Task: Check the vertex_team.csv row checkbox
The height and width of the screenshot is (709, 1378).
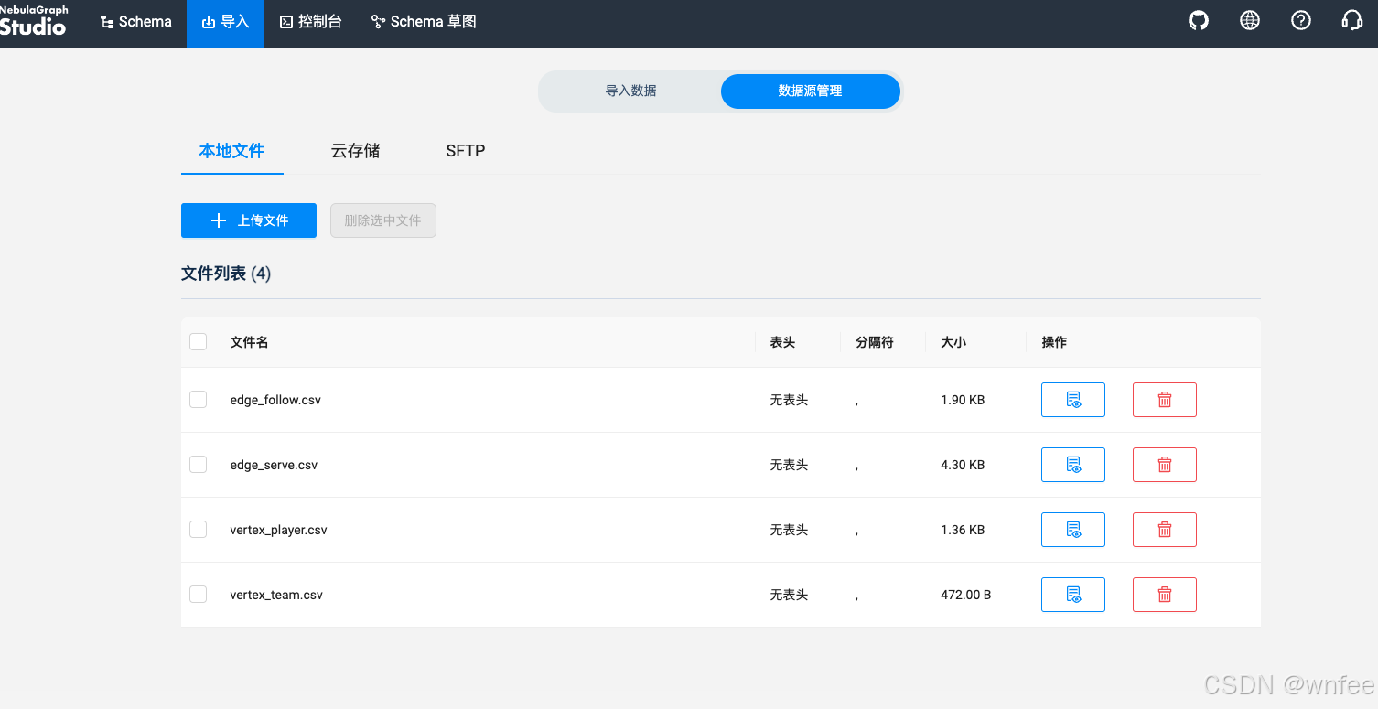Action: [x=198, y=594]
